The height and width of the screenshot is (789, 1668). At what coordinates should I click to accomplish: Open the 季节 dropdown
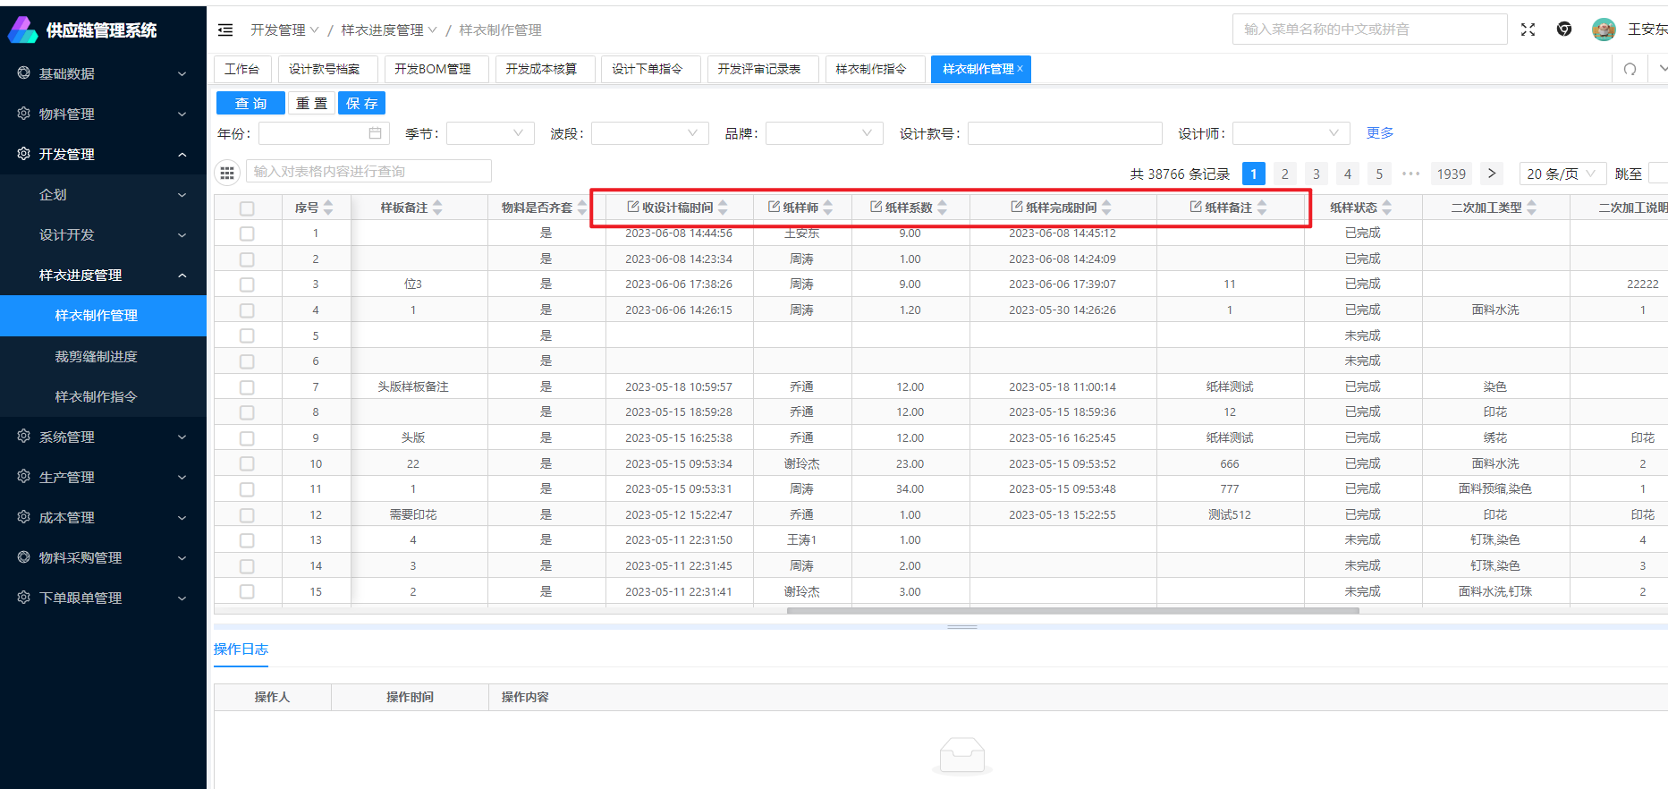(490, 133)
